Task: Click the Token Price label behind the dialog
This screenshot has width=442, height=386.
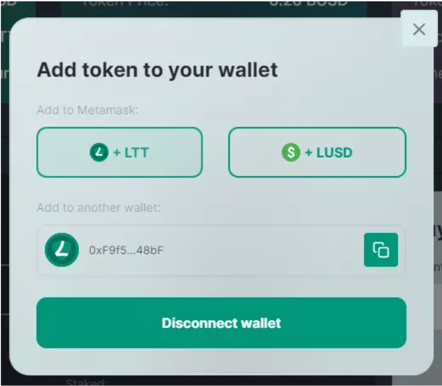Action: (x=125, y=3)
